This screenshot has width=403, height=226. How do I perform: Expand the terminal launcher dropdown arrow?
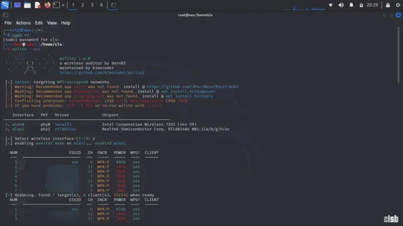point(63,5)
